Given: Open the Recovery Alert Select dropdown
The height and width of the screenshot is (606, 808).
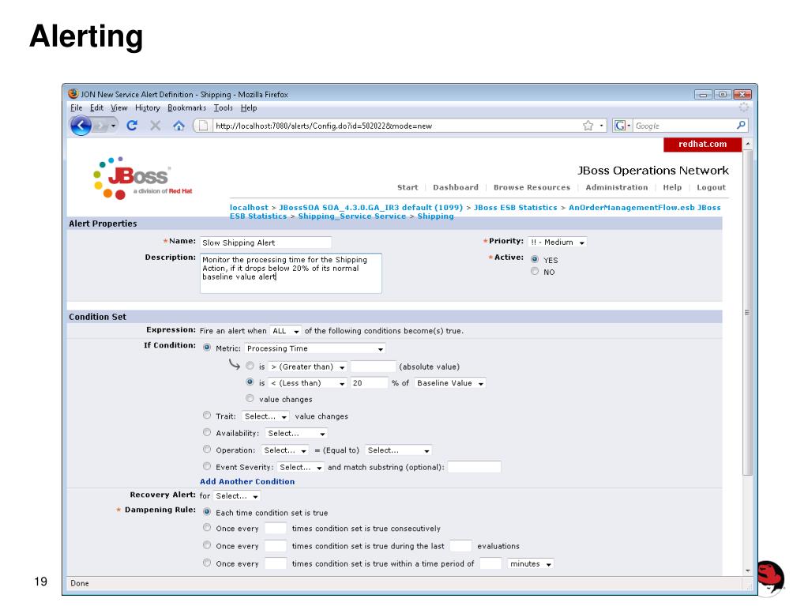Looking at the screenshot, I should click(236, 496).
